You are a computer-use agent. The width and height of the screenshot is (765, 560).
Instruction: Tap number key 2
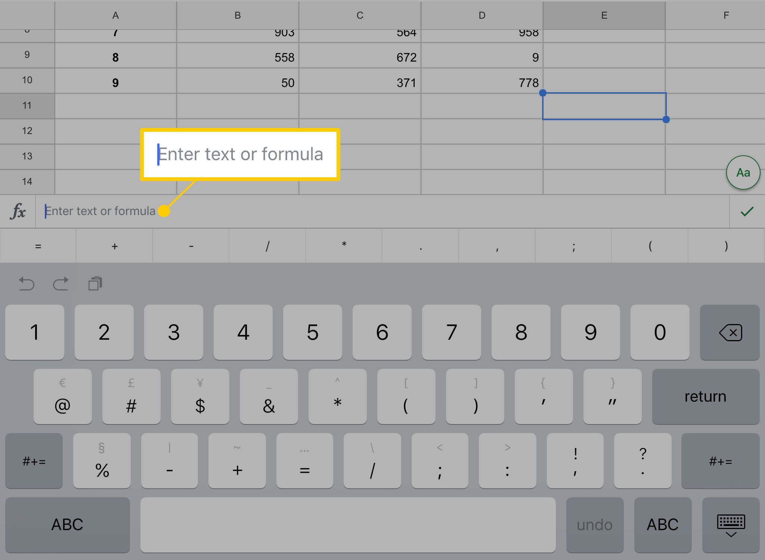coord(104,332)
